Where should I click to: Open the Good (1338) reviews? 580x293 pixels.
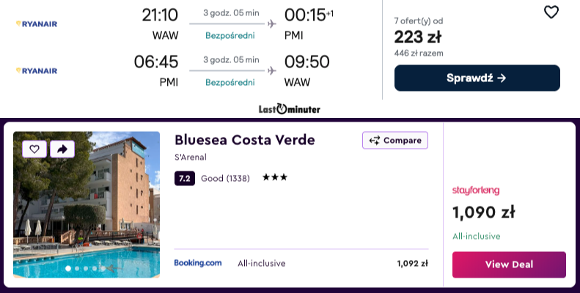(225, 178)
